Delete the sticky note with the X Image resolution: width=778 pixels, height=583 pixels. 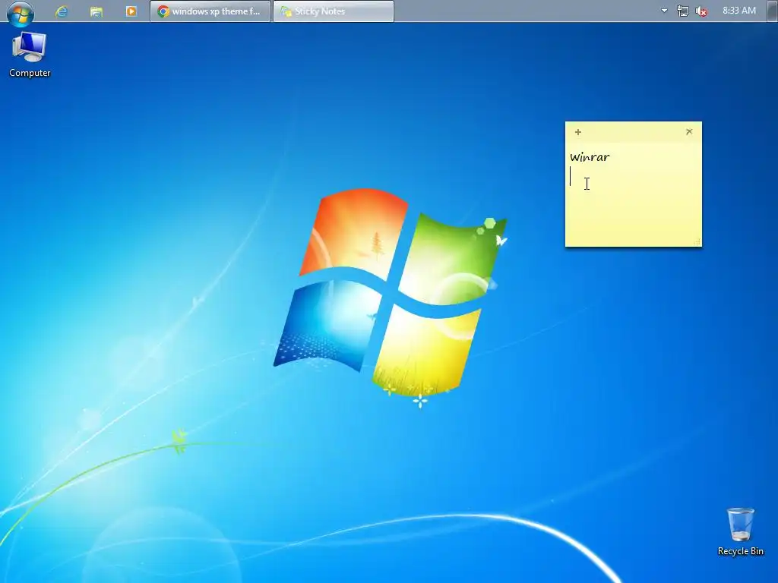[x=688, y=131]
